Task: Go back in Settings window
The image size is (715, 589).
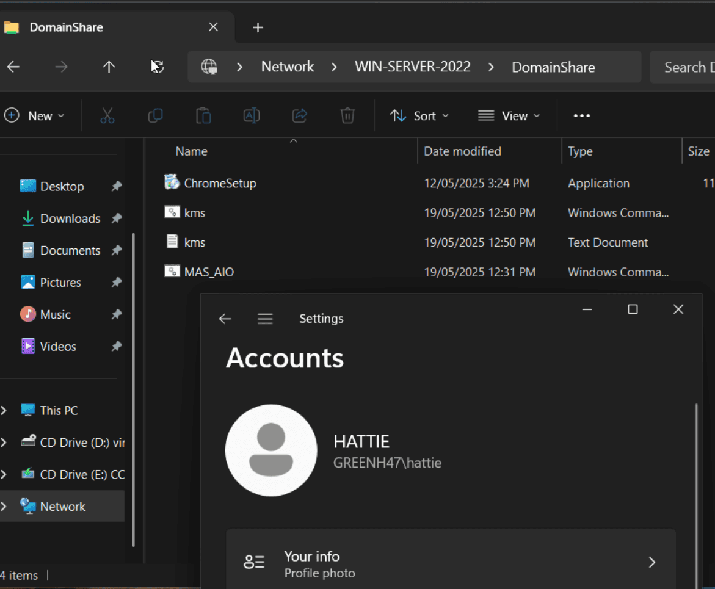Action: (225, 319)
